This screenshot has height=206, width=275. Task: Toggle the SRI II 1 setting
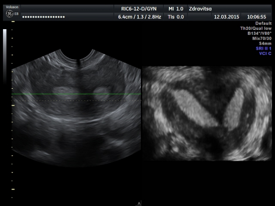(x=263, y=48)
